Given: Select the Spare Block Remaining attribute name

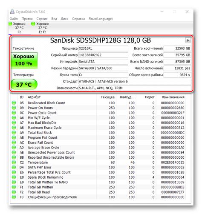Looking at the screenshot, I should [x=46, y=177].
